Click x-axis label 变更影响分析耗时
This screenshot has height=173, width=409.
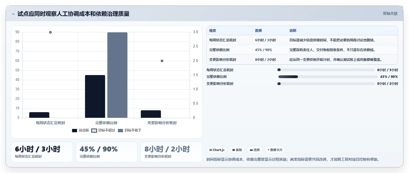coord(162,123)
